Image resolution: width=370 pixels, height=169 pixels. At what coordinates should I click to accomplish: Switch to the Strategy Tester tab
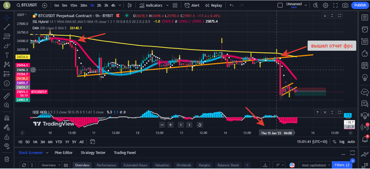click(93, 153)
